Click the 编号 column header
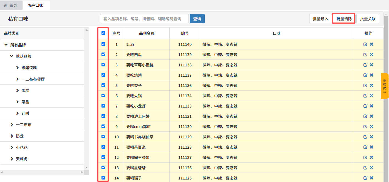389x182 pixels. click(185, 33)
